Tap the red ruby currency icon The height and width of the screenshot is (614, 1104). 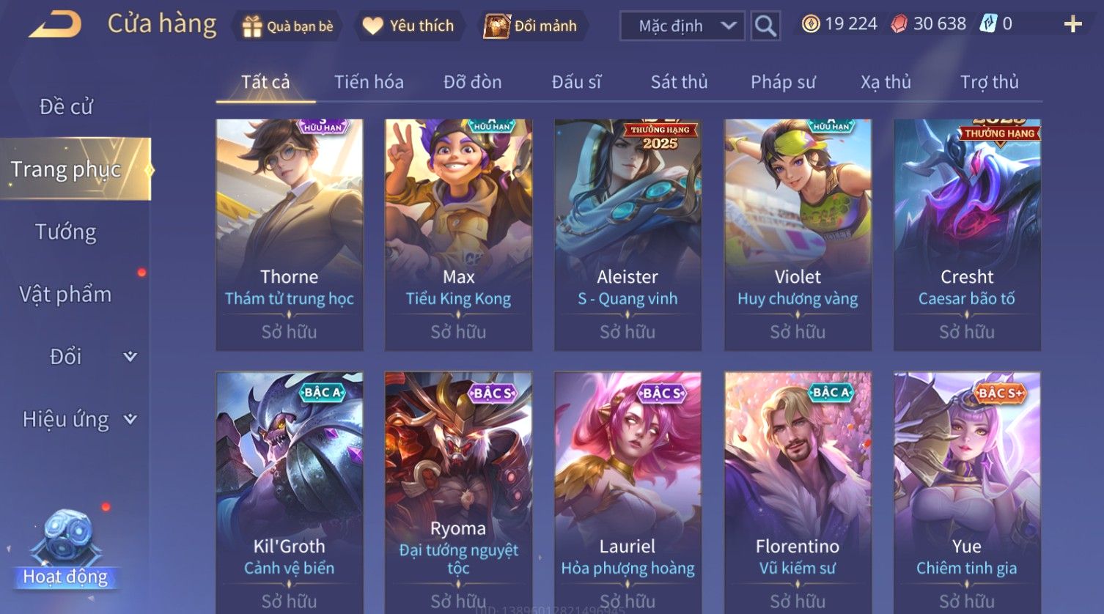click(899, 24)
